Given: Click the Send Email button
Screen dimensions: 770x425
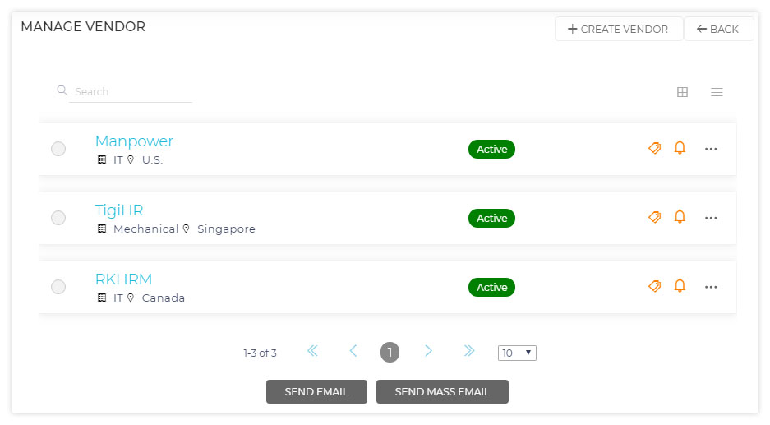Looking at the screenshot, I should [316, 391].
